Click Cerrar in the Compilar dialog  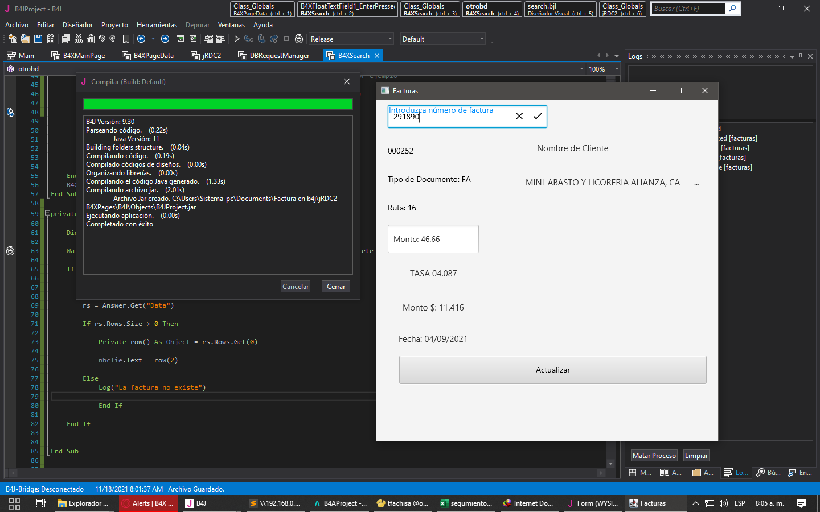point(336,287)
